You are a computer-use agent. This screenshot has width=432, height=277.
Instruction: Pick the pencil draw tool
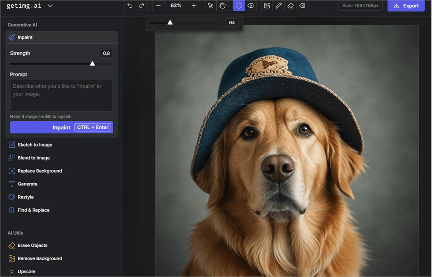click(x=279, y=6)
